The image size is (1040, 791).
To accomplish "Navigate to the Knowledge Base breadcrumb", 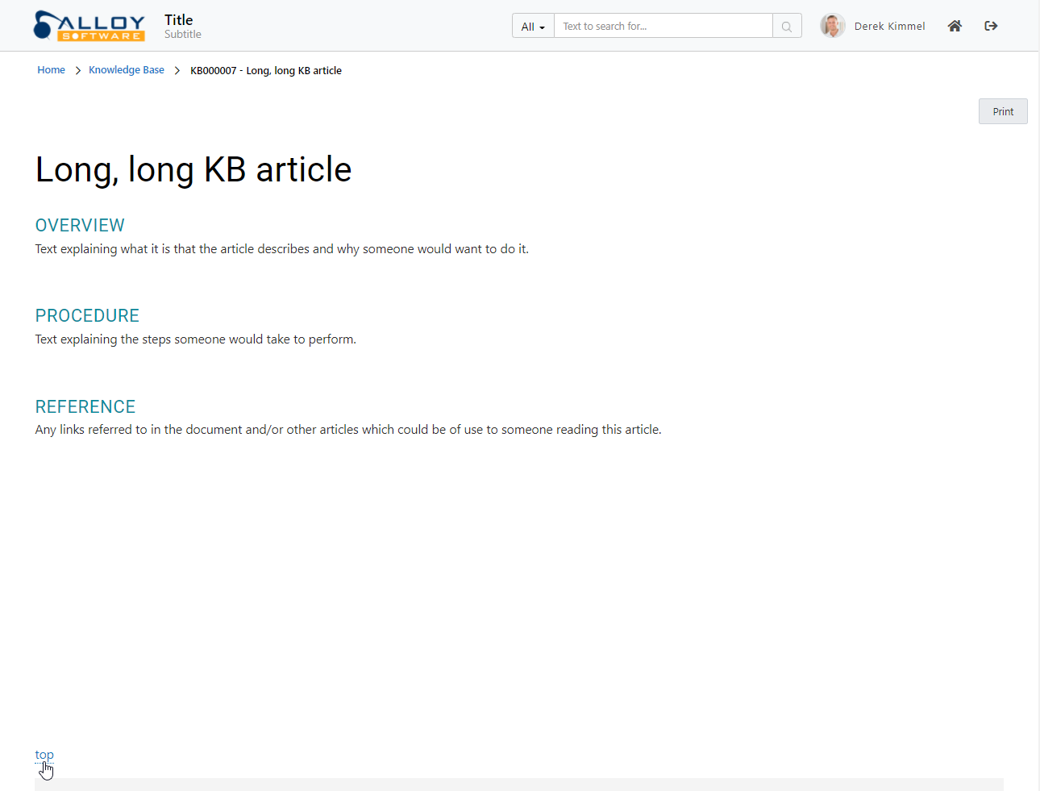I will point(127,70).
